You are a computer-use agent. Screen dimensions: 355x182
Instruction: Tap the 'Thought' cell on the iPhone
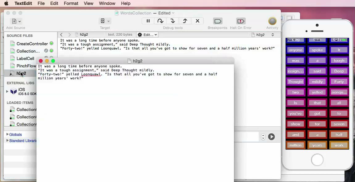[295, 82]
